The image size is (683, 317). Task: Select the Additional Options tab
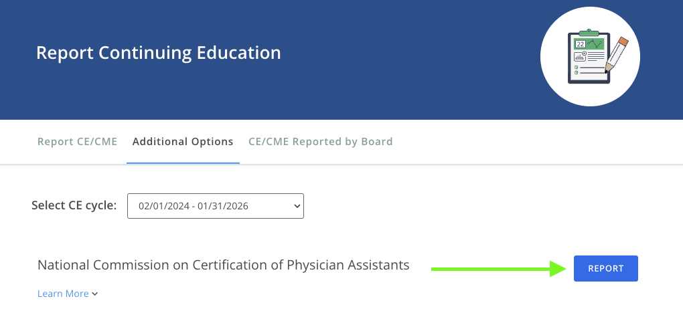[x=183, y=142]
